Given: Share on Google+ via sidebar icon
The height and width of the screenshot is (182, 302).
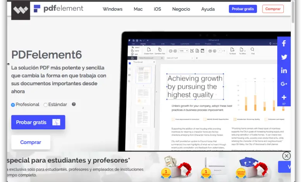Looking at the screenshot, I should (284, 84).
